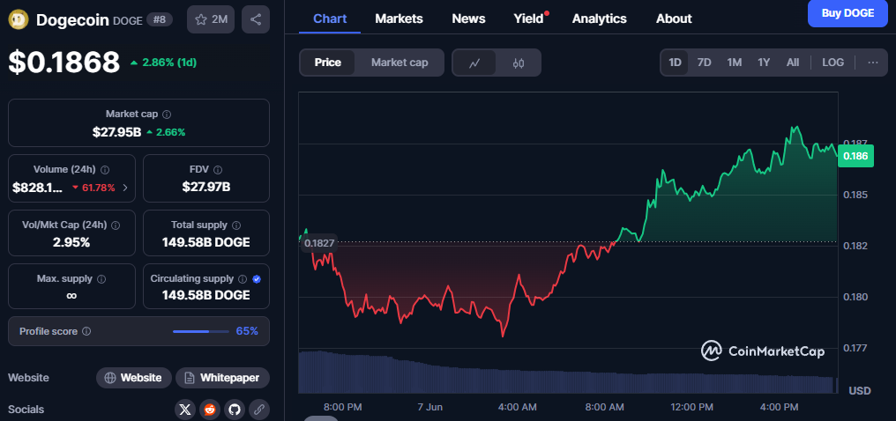Open the chart more options ellipsis
Viewport: 896px width, 421px height.
872,63
